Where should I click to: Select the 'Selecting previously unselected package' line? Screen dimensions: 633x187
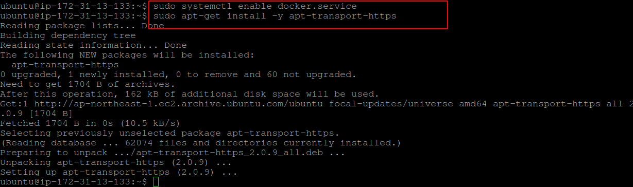(169, 133)
